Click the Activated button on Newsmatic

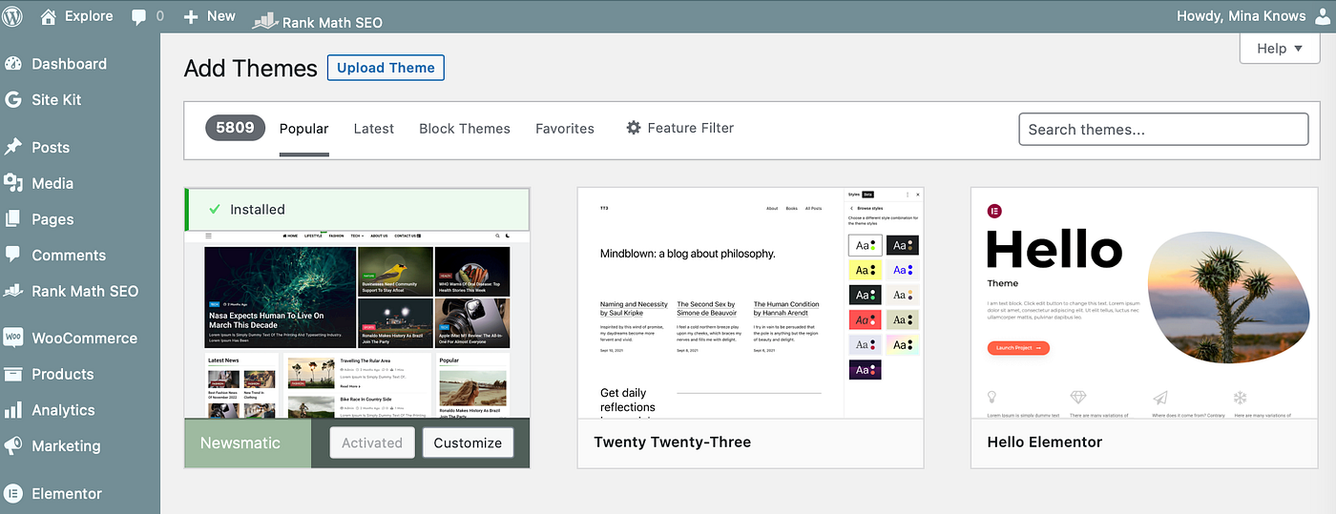372,442
